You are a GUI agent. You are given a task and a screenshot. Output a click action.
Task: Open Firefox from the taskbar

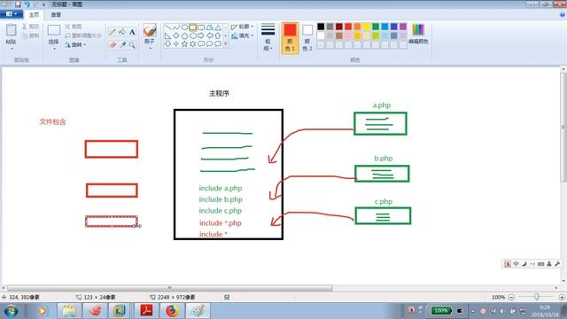(x=172, y=311)
